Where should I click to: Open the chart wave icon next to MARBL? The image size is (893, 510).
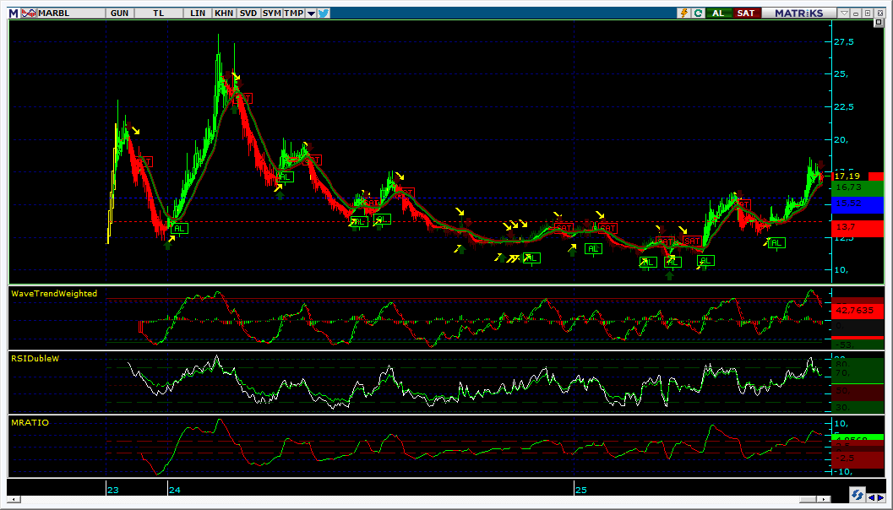(29, 14)
